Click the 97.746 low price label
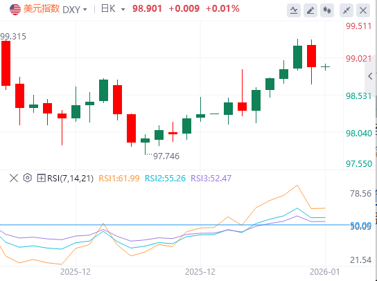Screen dimensions: 377x281 click(166, 156)
